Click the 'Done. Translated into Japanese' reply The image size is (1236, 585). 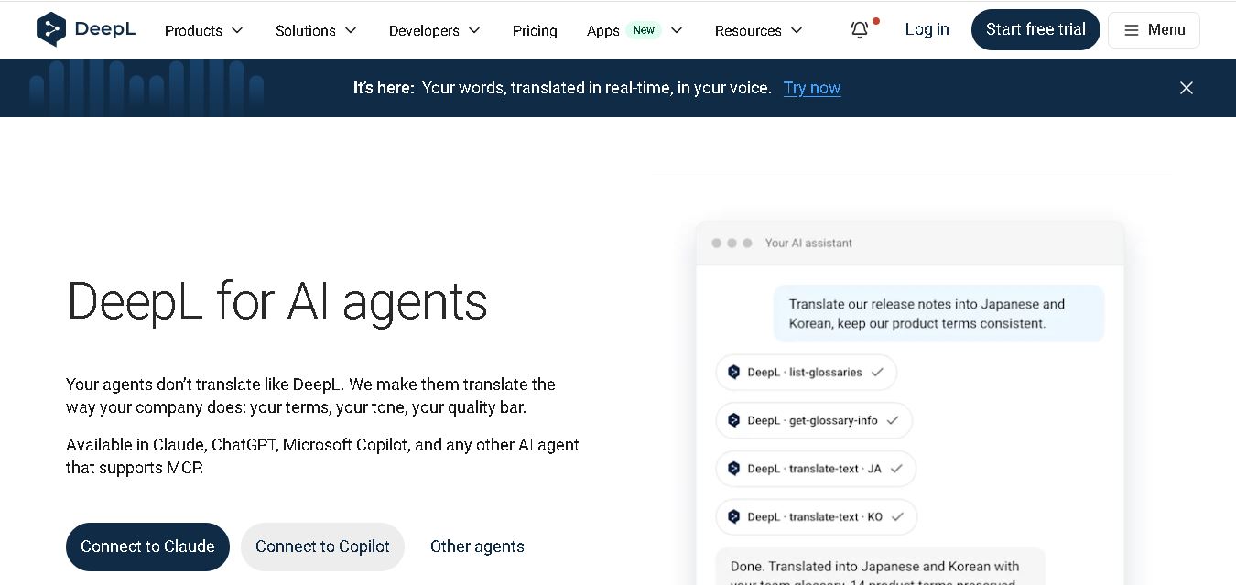point(879,567)
